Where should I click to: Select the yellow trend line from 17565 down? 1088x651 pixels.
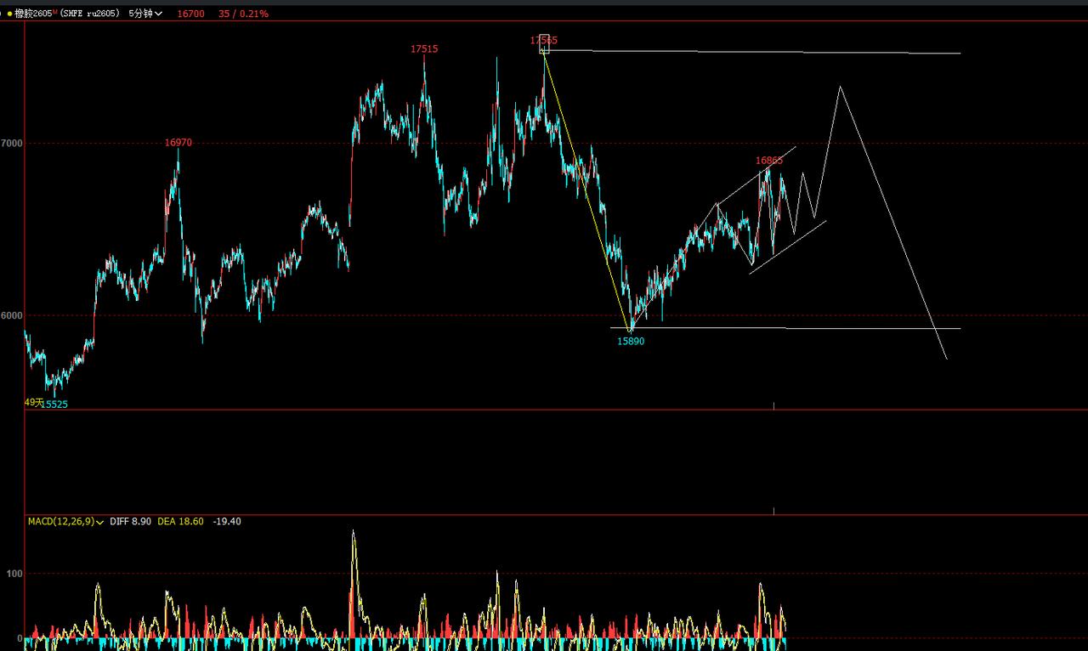(586, 189)
